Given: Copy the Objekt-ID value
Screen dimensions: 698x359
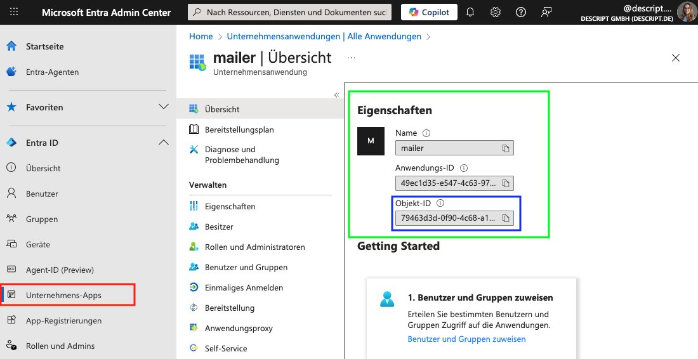Looking at the screenshot, I should (x=506, y=218).
